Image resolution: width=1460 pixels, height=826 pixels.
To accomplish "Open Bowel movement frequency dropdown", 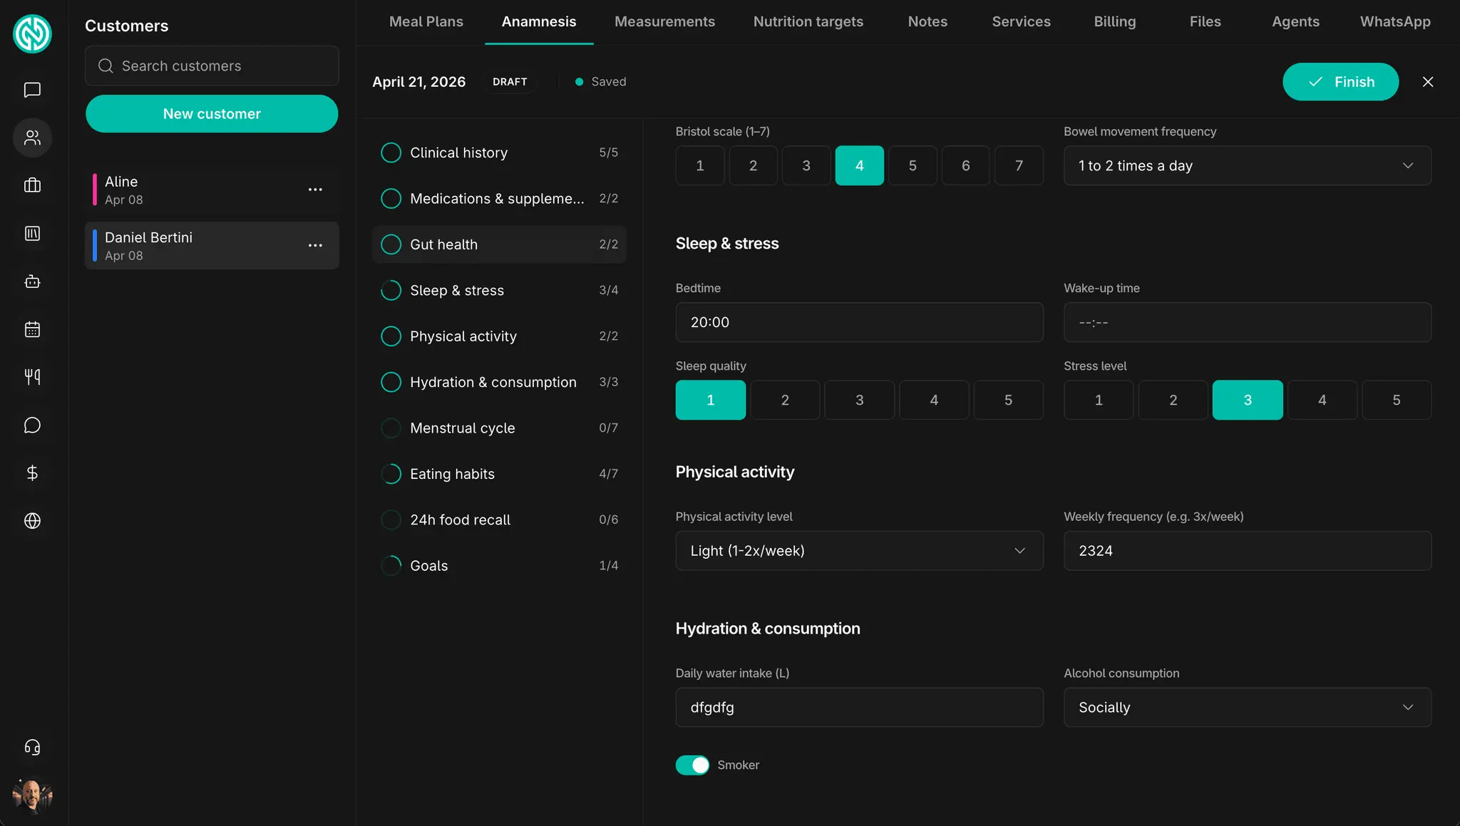I will coord(1247,165).
